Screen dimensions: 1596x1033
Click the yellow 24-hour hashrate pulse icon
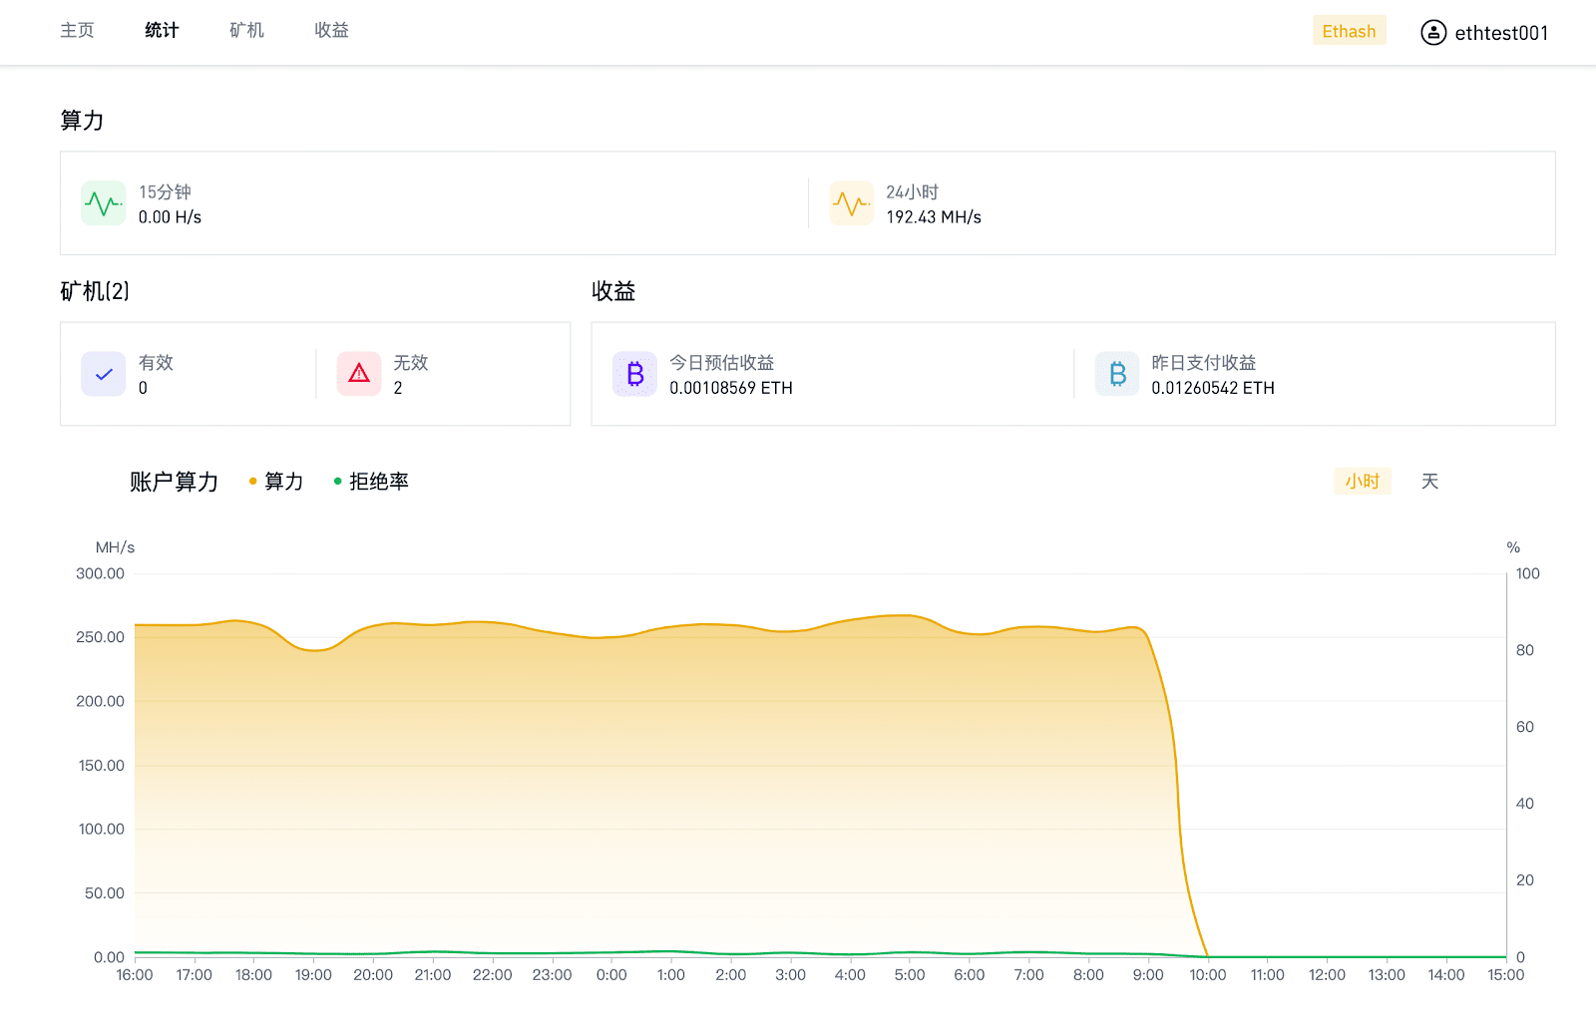pyautogui.click(x=851, y=203)
